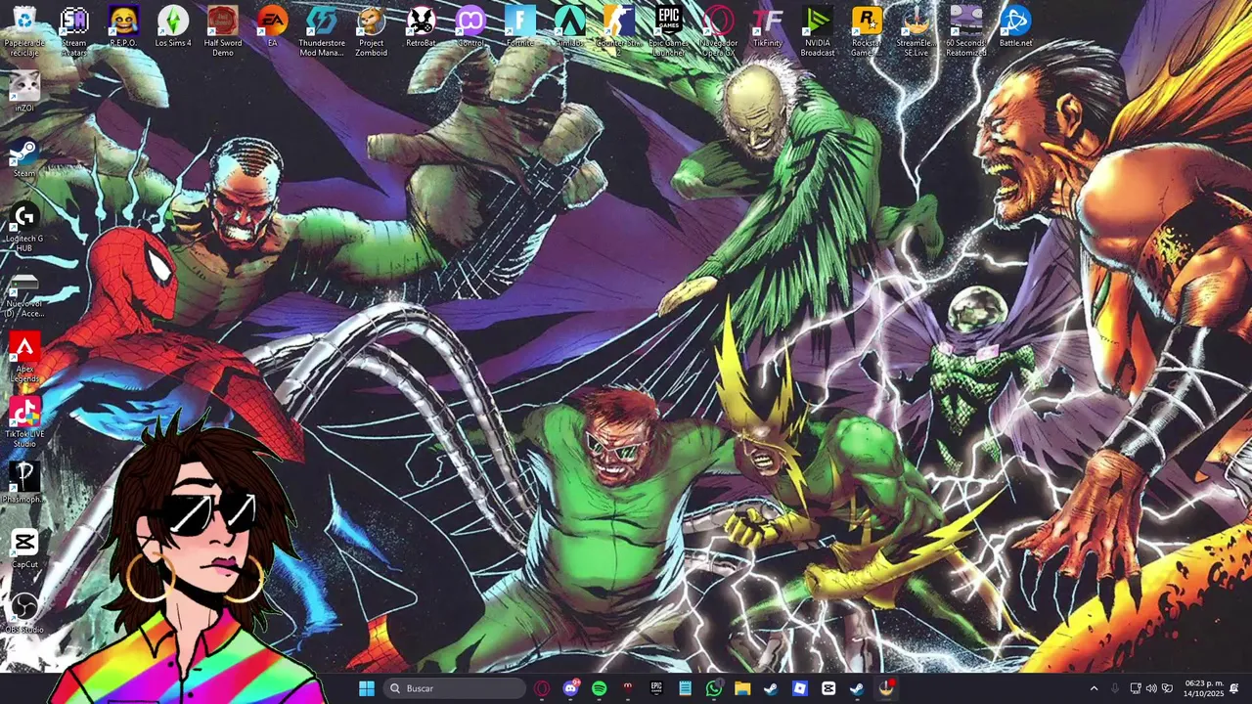This screenshot has width=1252, height=704.
Task: Select the Phasmophobia desktop shortcut
Action: click(x=24, y=484)
